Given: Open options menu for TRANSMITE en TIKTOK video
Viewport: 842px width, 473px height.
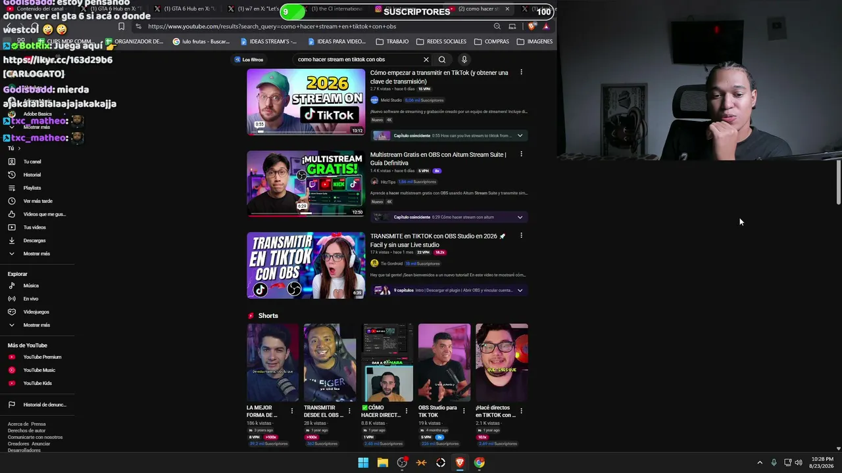Looking at the screenshot, I should pyautogui.click(x=522, y=235).
